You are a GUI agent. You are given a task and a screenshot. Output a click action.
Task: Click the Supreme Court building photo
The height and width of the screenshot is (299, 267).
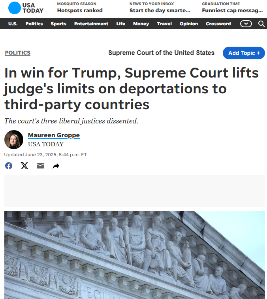pyautogui.click(x=135, y=255)
